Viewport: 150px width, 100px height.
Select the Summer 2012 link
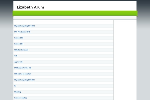tap(19, 38)
